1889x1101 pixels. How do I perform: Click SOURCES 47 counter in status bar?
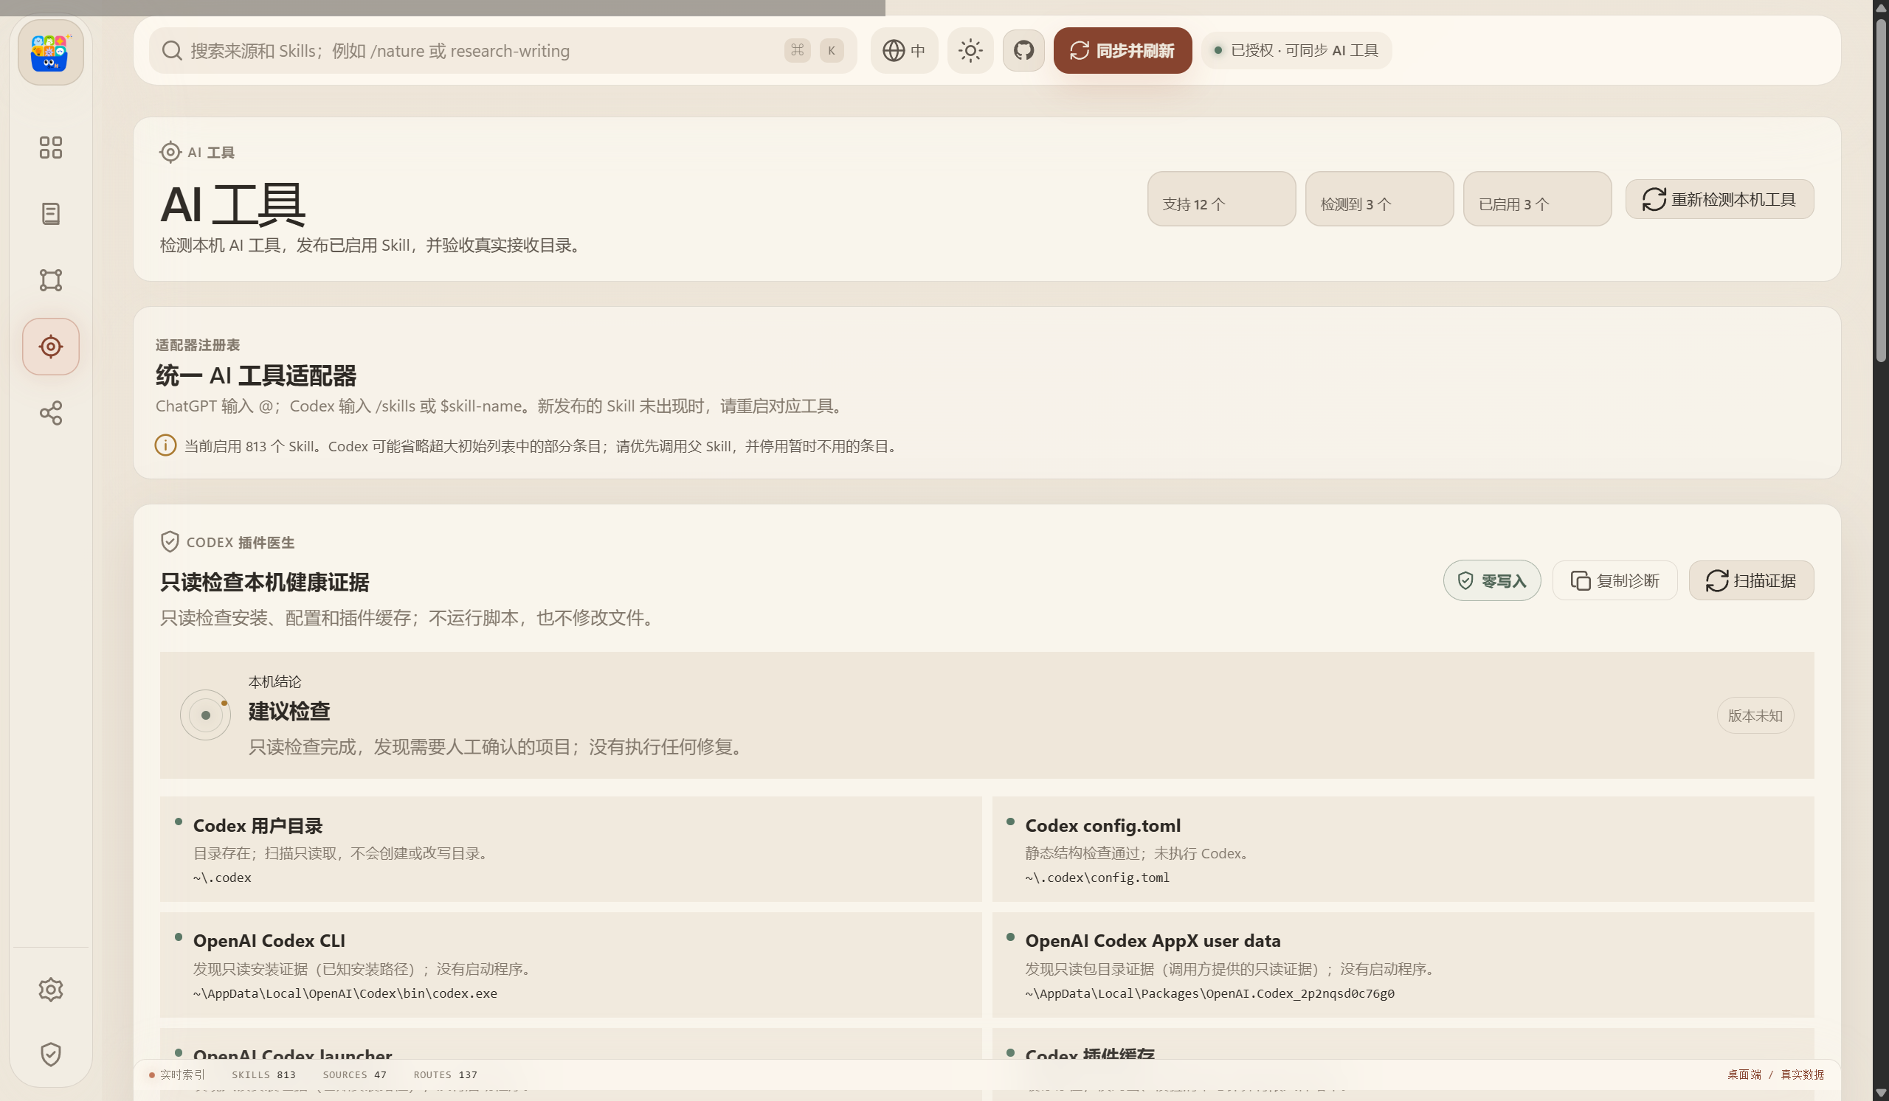pyautogui.click(x=355, y=1074)
